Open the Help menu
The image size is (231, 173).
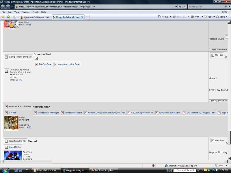(44, 12)
